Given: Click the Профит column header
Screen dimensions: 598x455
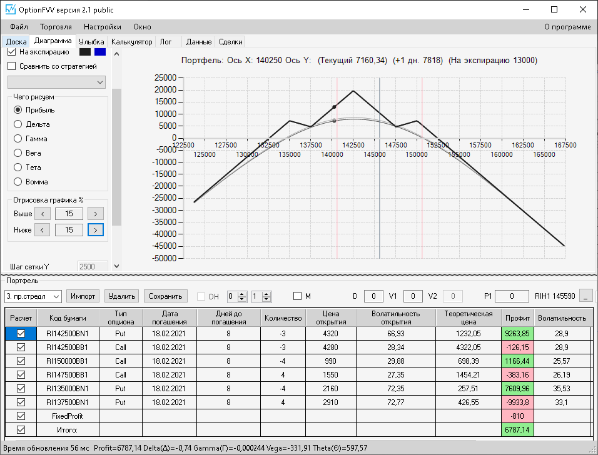Looking at the screenshot, I should (517, 318).
